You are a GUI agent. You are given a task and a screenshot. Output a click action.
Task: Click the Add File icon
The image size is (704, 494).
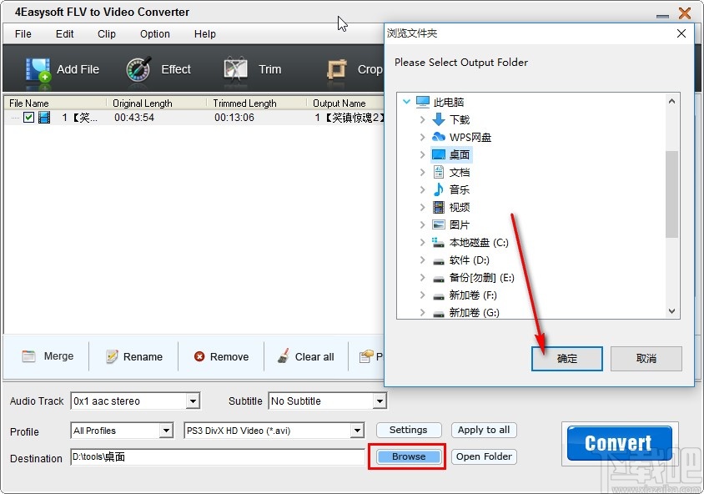[x=38, y=69]
